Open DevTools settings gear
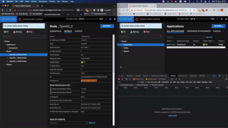The height and width of the screenshot is (128, 228). 220,76
